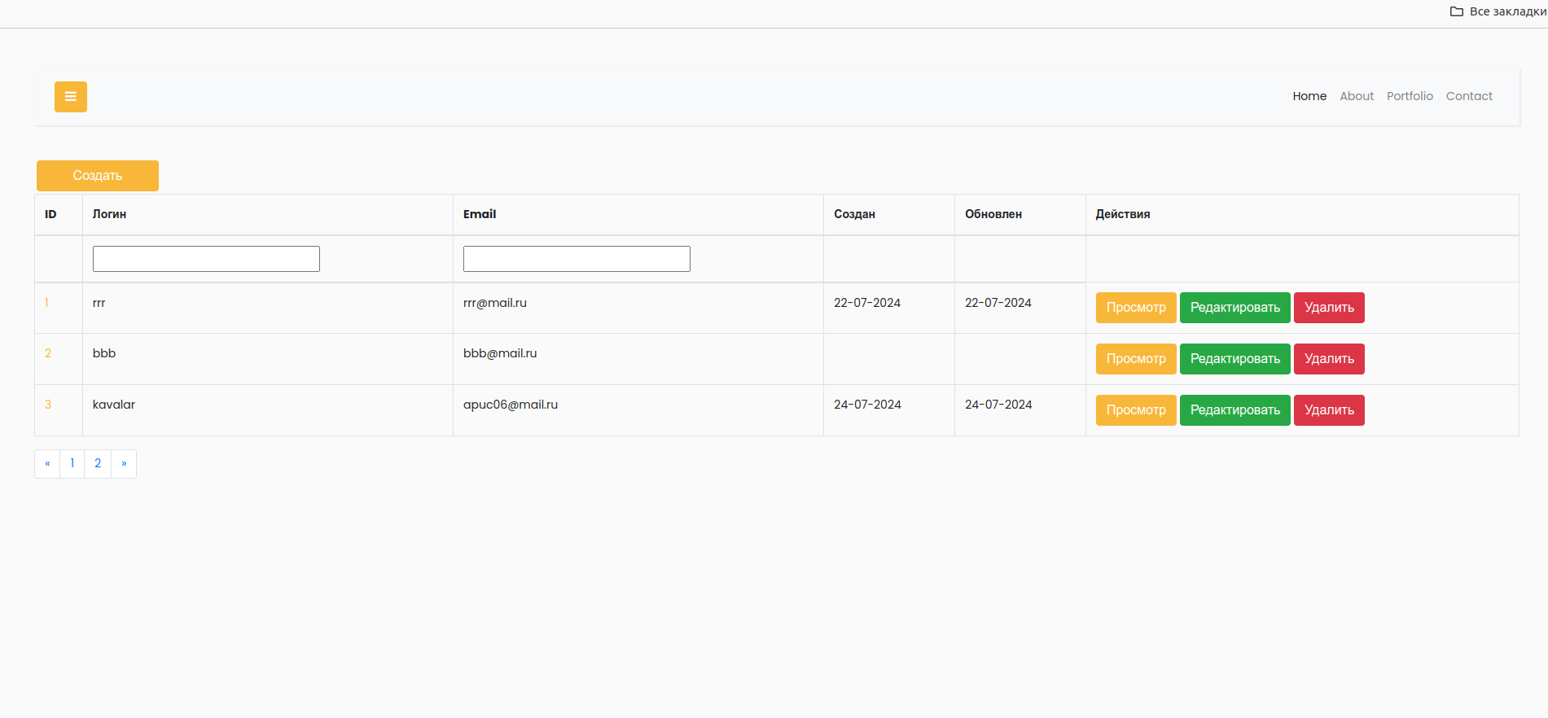Edit user bbb with Редактировать

click(x=1234, y=359)
